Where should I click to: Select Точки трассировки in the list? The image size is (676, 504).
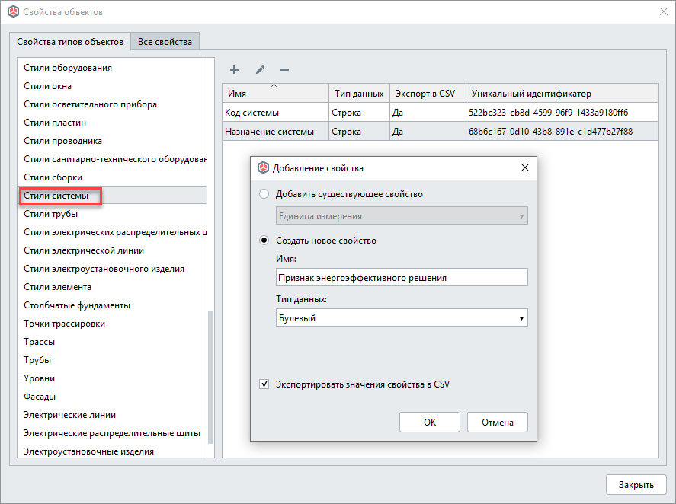(112, 324)
